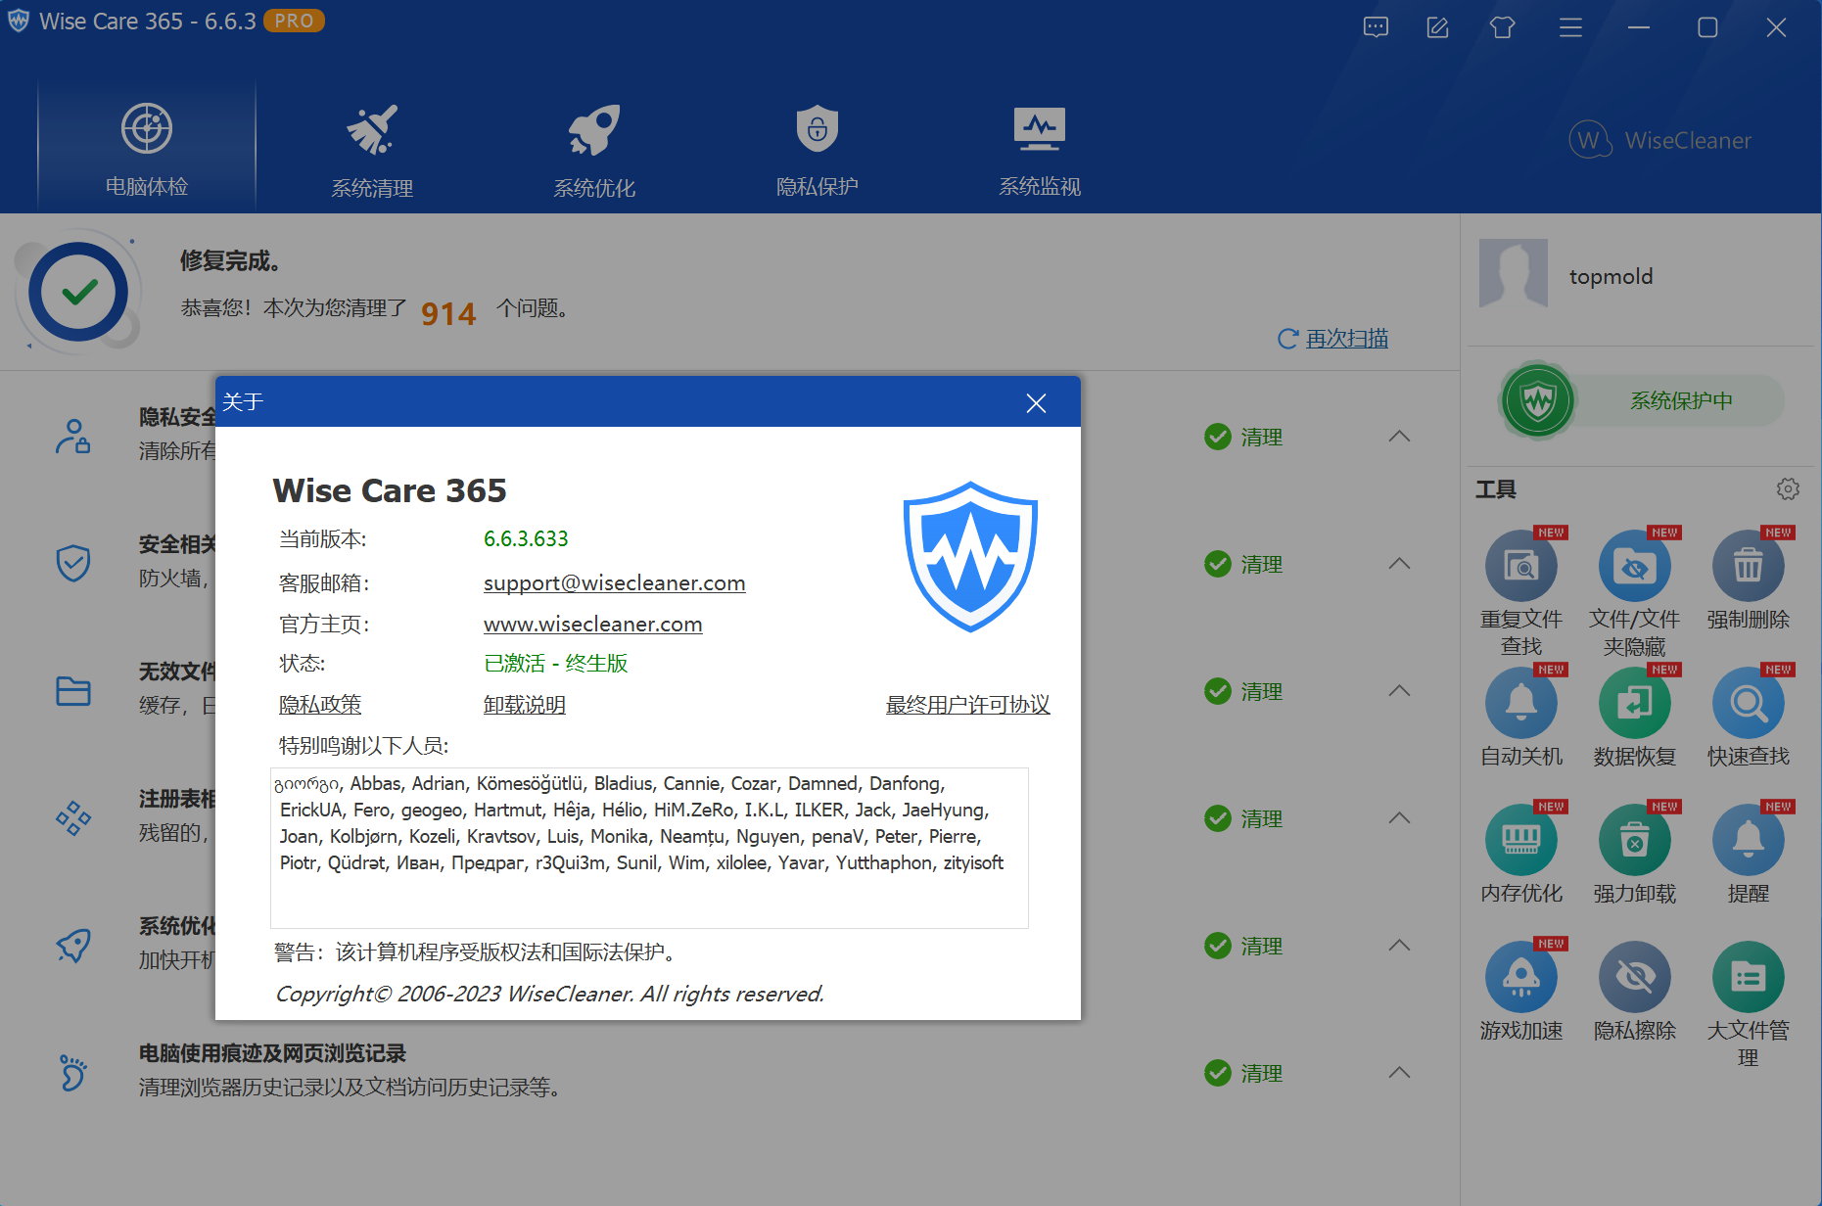The image size is (1822, 1206).
Task: Click the privacy person-lock icon
Action: 73,437
